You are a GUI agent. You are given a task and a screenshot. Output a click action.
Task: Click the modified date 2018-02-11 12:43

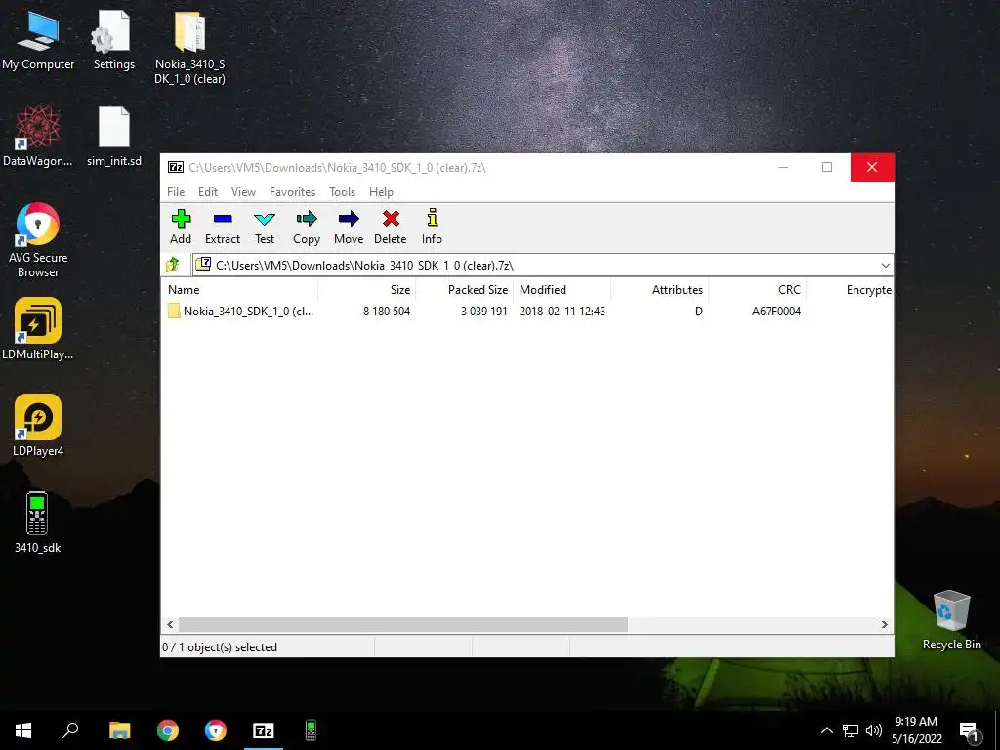click(562, 312)
